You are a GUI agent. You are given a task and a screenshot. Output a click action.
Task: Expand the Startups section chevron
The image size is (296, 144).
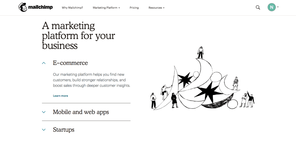44,130
